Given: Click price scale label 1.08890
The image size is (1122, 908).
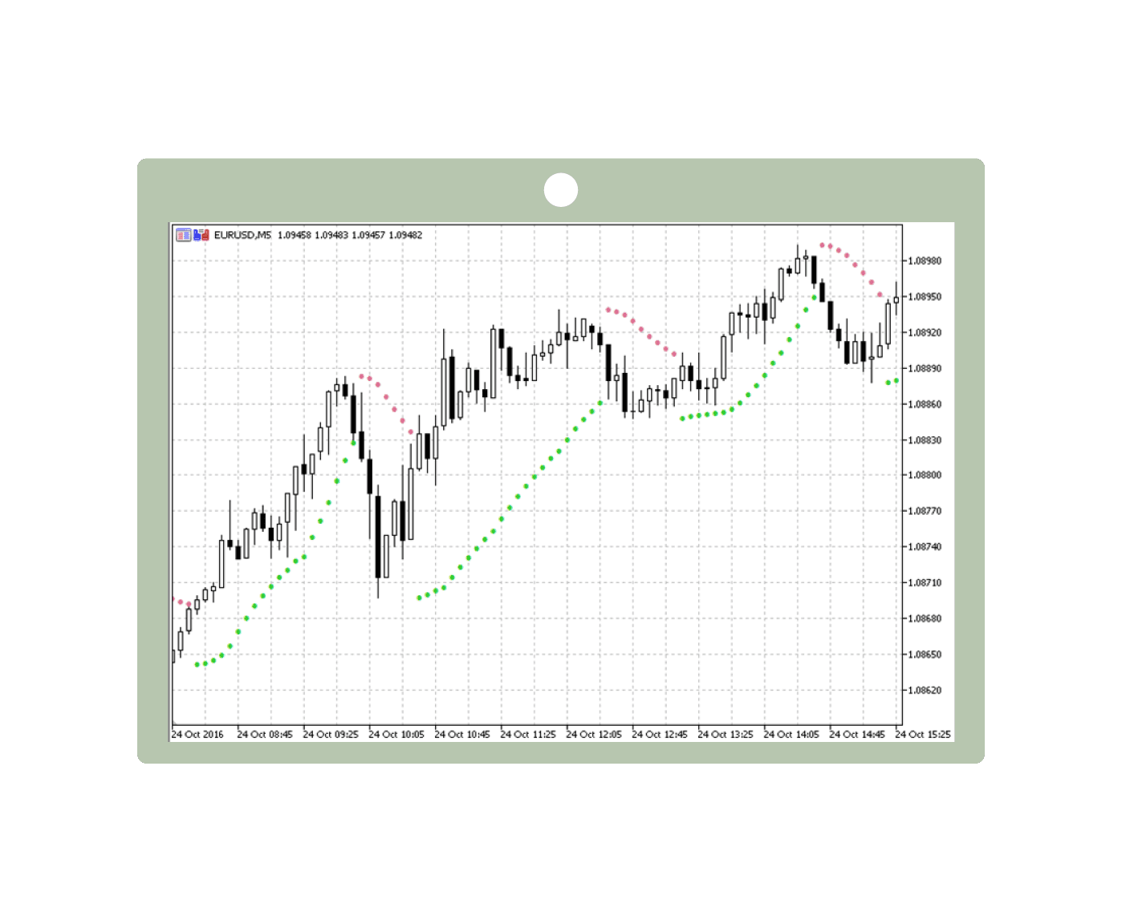Looking at the screenshot, I should (x=925, y=368).
